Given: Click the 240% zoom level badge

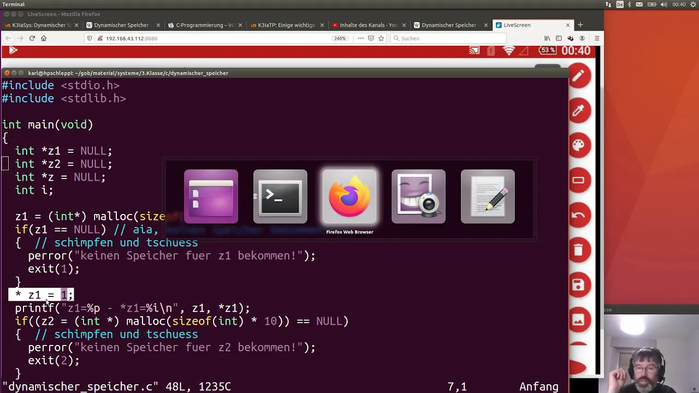Looking at the screenshot, I should pos(340,38).
